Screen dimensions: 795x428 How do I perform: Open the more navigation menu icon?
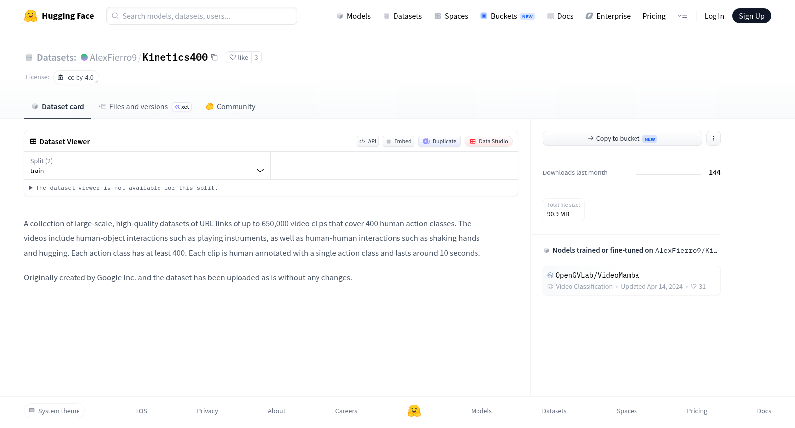[x=682, y=16]
